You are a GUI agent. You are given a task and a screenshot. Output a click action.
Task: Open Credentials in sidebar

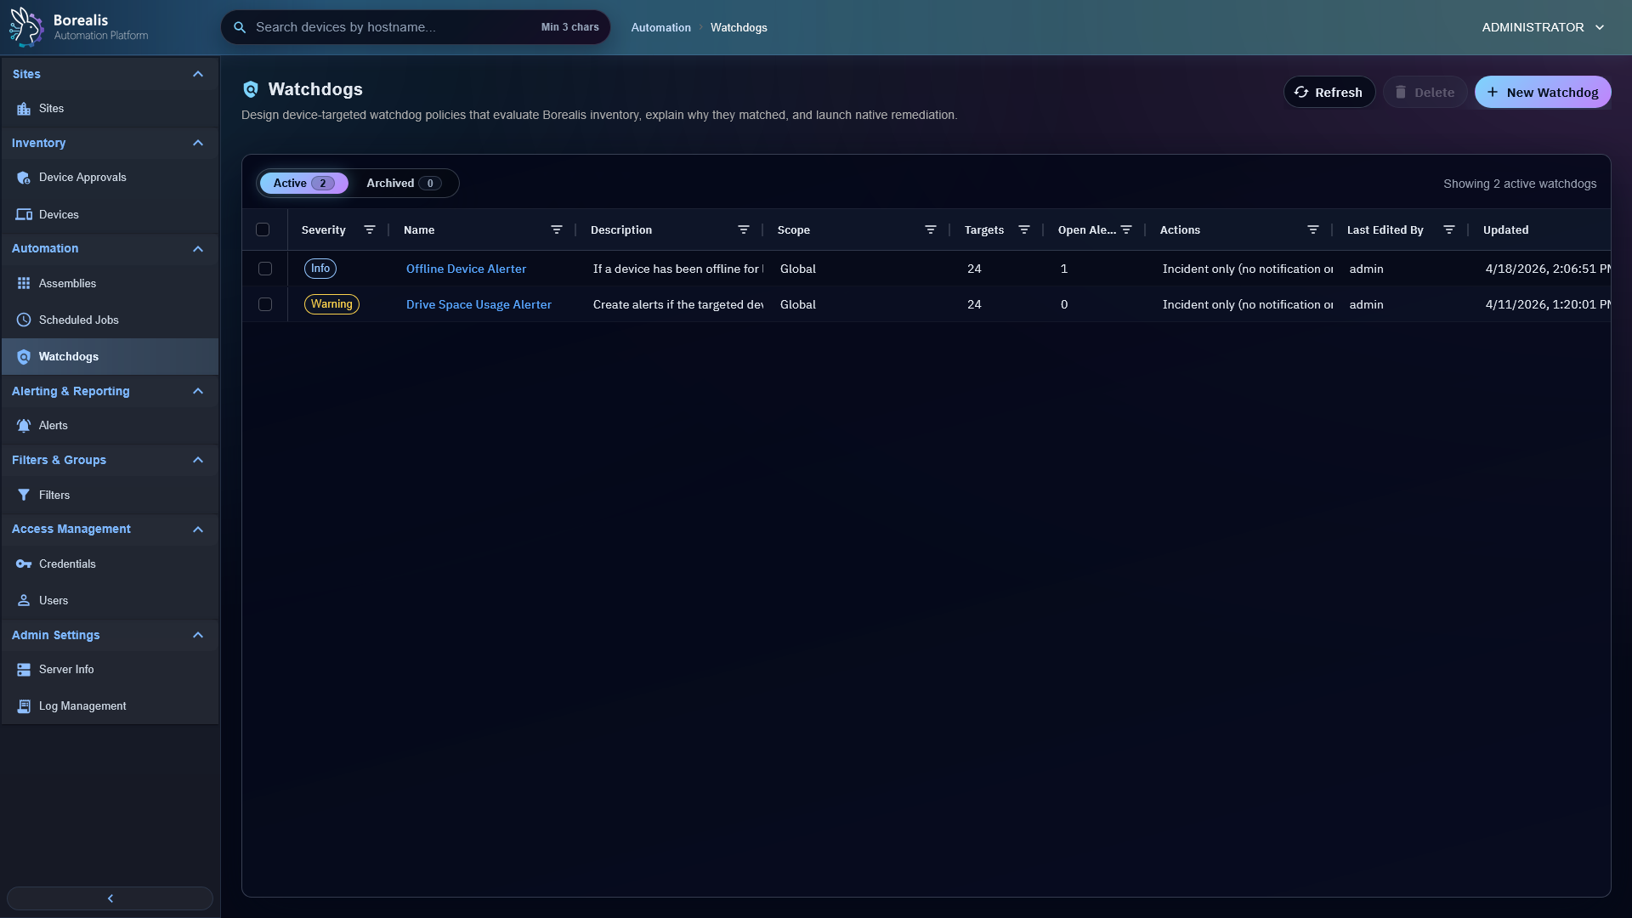[x=110, y=564]
